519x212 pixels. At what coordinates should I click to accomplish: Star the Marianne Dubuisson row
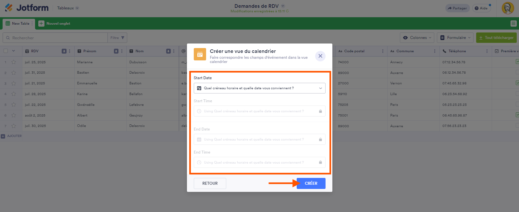point(14,62)
